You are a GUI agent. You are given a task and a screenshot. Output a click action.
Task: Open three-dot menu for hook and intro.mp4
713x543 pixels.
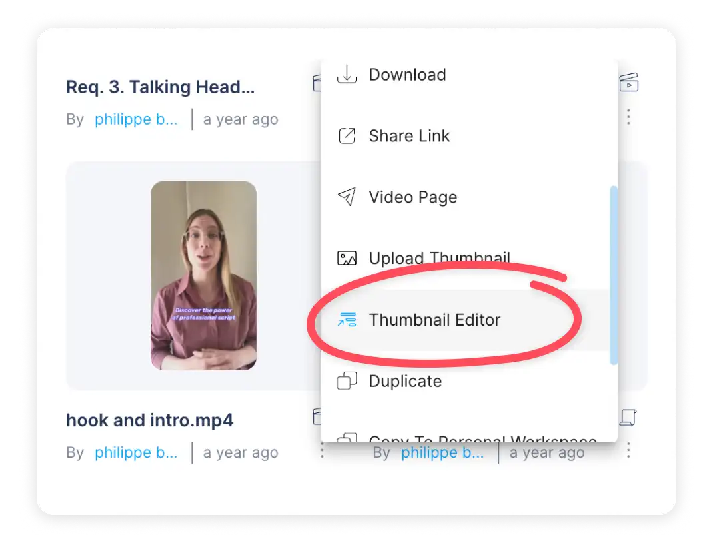(322, 451)
